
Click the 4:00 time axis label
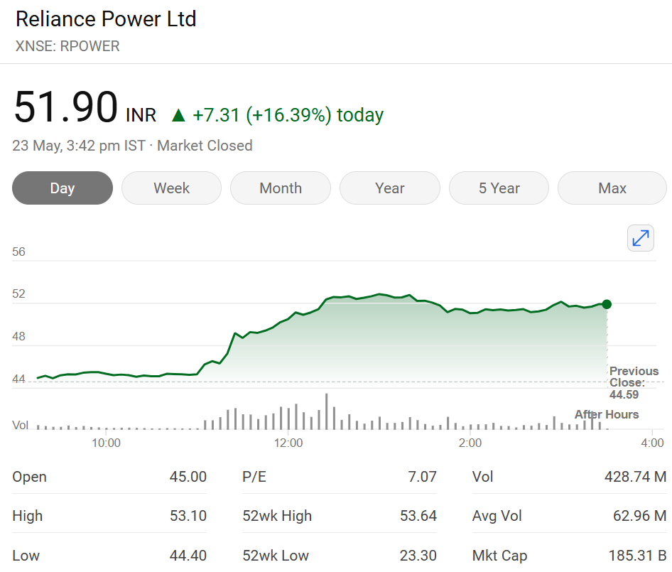[652, 443]
